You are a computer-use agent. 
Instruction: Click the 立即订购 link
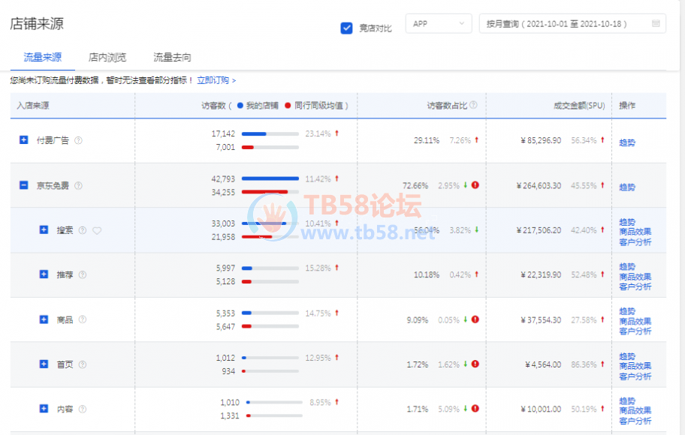pyautogui.click(x=216, y=80)
